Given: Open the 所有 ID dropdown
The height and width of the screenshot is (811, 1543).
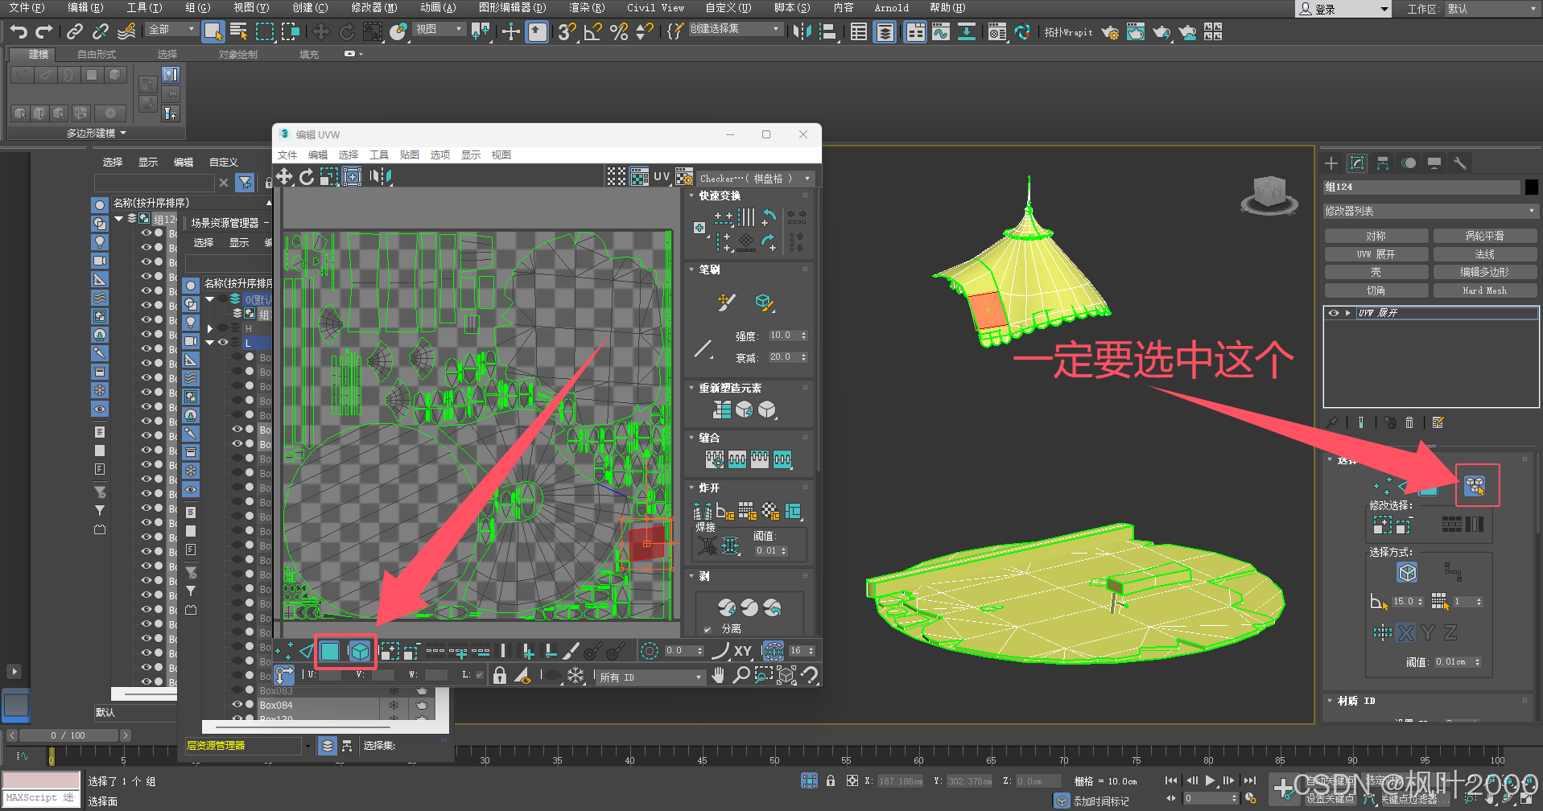Looking at the screenshot, I should click(651, 677).
